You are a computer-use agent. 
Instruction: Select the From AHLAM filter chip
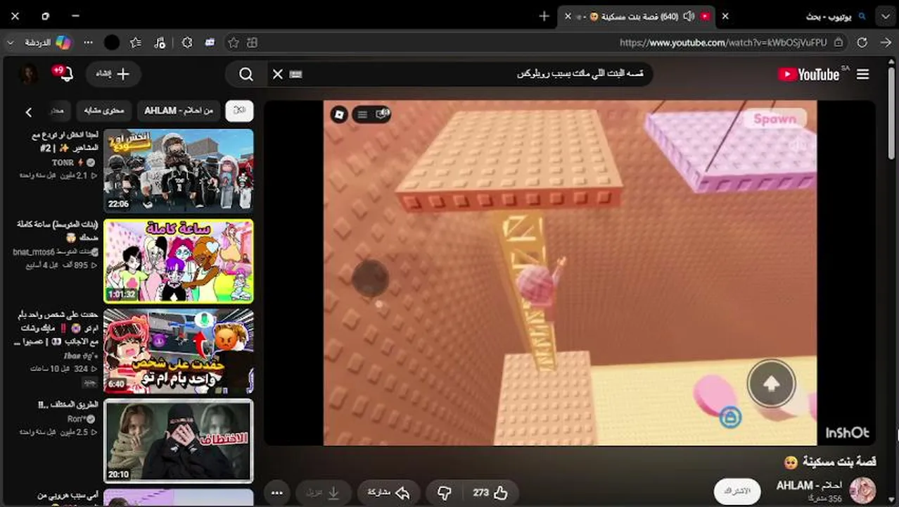click(x=179, y=111)
